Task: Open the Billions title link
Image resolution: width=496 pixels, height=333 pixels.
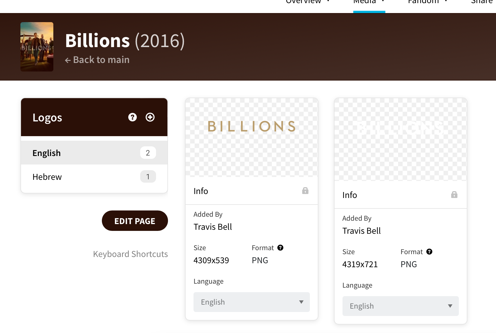Action: pos(97,41)
